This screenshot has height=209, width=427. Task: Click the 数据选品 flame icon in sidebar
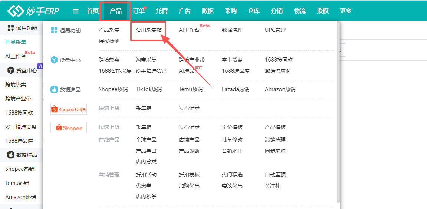click(11, 155)
